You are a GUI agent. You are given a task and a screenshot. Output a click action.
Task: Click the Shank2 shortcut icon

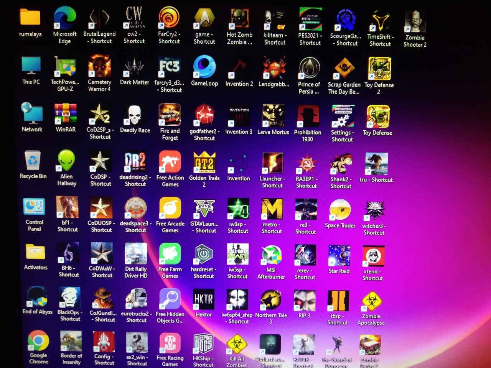341,164
